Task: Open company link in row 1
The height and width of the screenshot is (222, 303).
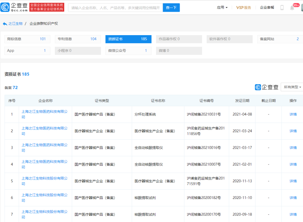Action: [x=45, y=114]
